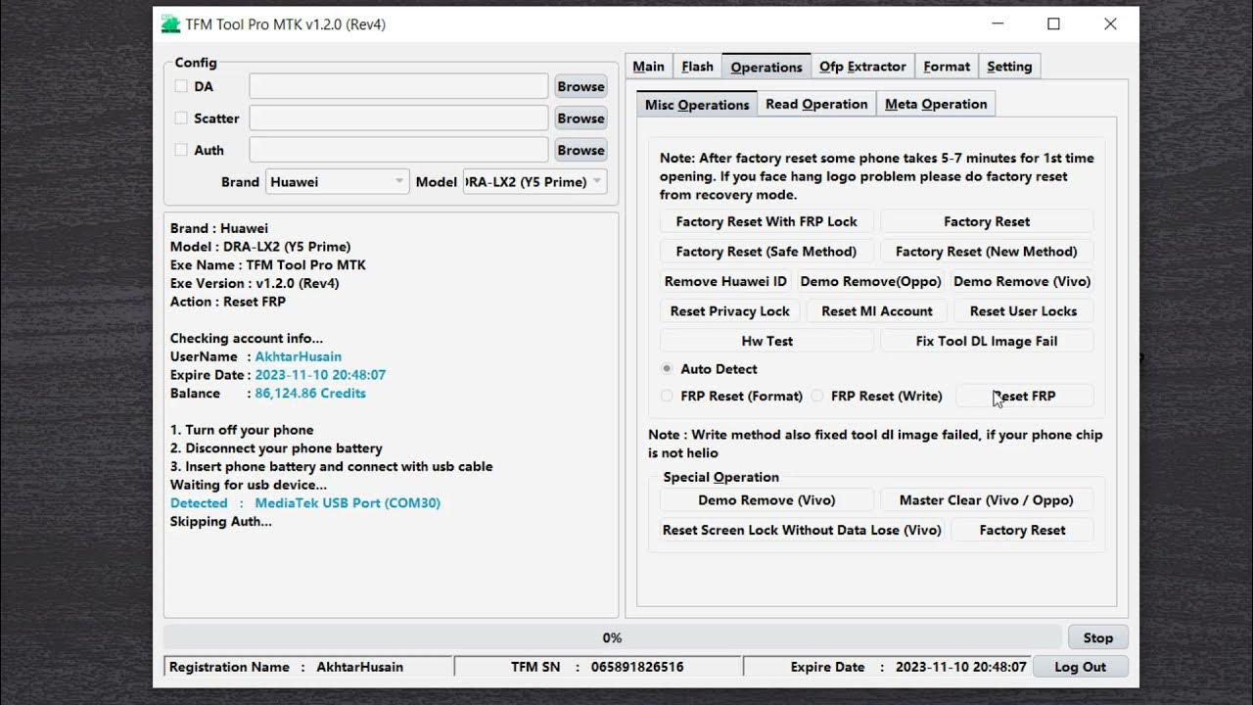Choose FRP Reset (Format) option
The image size is (1253, 705).
[667, 396]
